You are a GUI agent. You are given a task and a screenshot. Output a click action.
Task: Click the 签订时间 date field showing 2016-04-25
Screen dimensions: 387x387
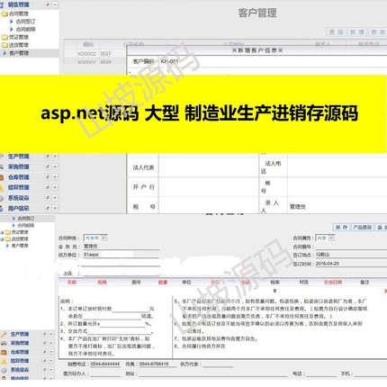pyautogui.click(x=350, y=264)
